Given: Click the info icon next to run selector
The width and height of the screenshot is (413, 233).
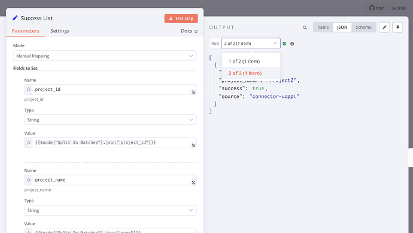Looking at the screenshot, I should [292, 44].
